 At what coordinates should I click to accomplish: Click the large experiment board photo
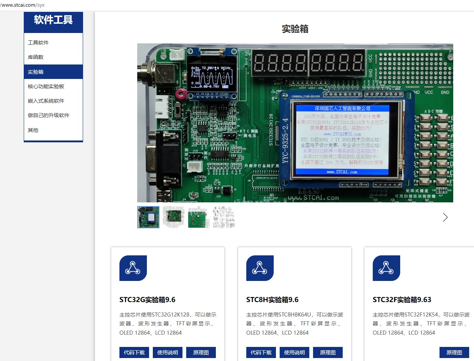click(295, 123)
